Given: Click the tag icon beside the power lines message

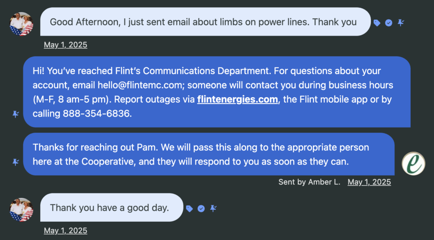Looking at the screenshot, I should pyautogui.click(x=377, y=23).
